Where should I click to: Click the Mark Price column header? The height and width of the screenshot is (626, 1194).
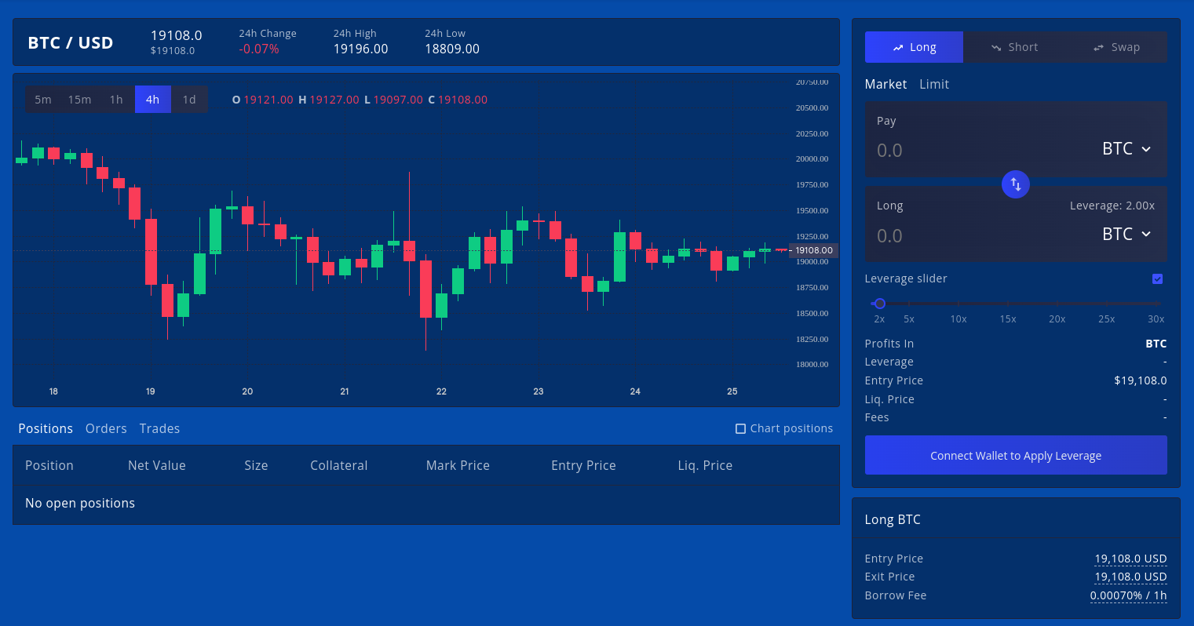coord(458,465)
